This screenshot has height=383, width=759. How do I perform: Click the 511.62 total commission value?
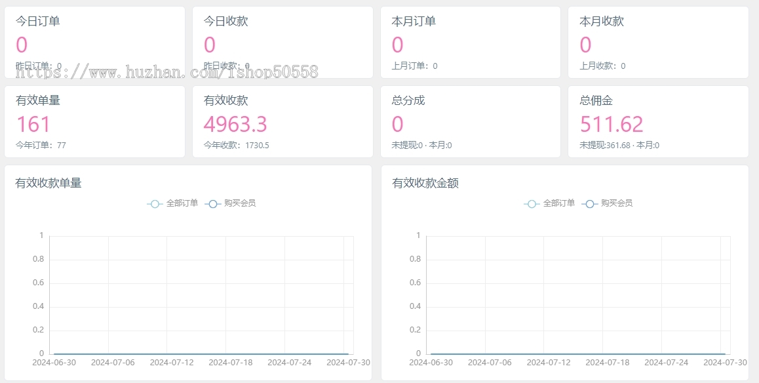pos(612,124)
